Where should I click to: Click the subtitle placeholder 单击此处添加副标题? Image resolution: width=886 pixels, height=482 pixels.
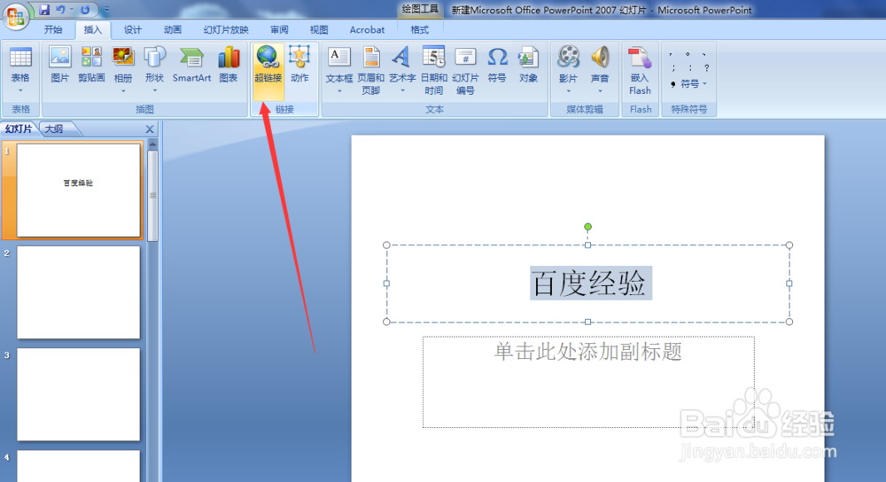(x=588, y=352)
